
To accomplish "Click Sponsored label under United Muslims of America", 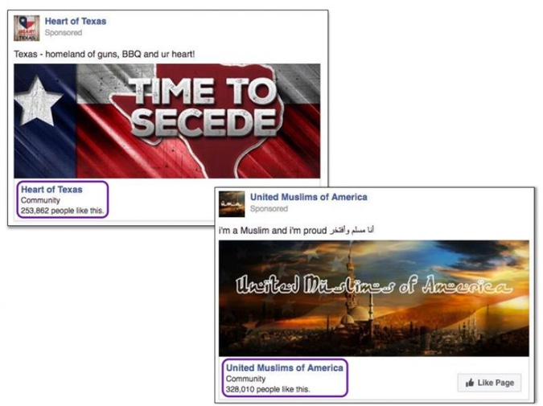I will coord(269,209).
